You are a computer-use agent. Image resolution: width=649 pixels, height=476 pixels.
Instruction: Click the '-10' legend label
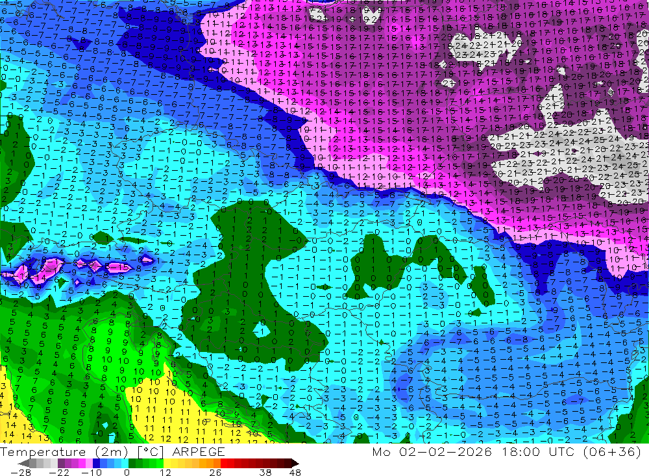tap(92, 472)
